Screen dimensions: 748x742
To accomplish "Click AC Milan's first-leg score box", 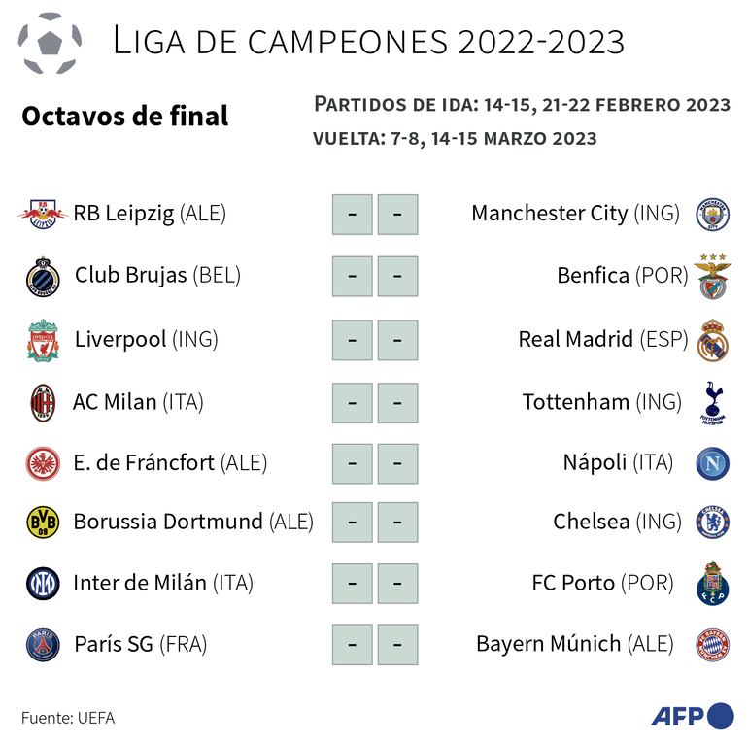I will [352, 403].
